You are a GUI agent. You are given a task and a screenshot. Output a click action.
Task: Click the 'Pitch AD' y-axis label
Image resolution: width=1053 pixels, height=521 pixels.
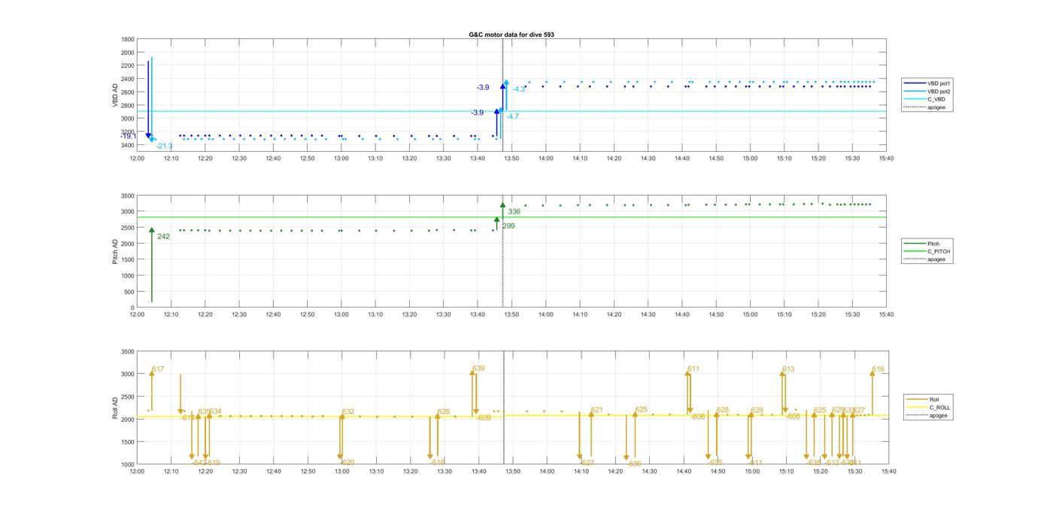click(x=116, y=251)
